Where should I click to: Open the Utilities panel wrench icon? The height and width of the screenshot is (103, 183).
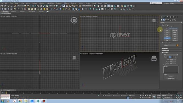click(x=177, y=17)
